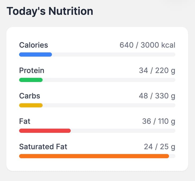Select the Fat label
The image size is (195, 181).
[25, 121]
